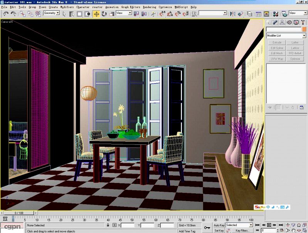Activate the Select and Rotate tool
This screenshot has height=233, width=308.
point(104,14)
